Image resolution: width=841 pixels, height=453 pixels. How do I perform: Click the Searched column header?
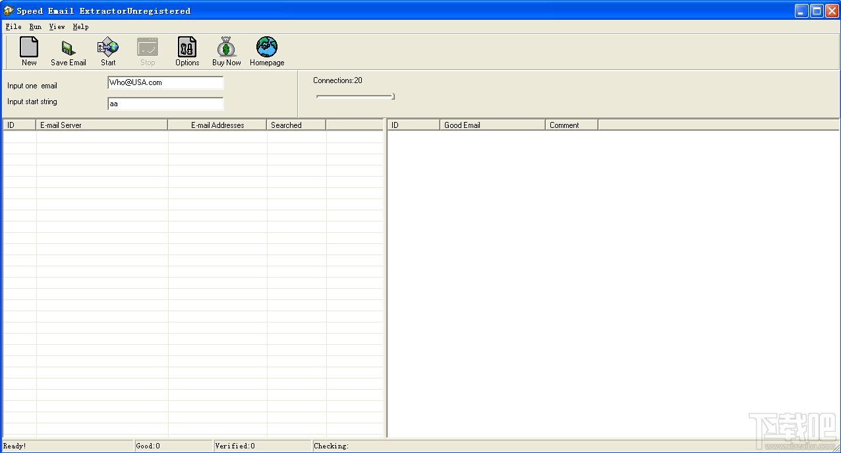pos(297,125)
